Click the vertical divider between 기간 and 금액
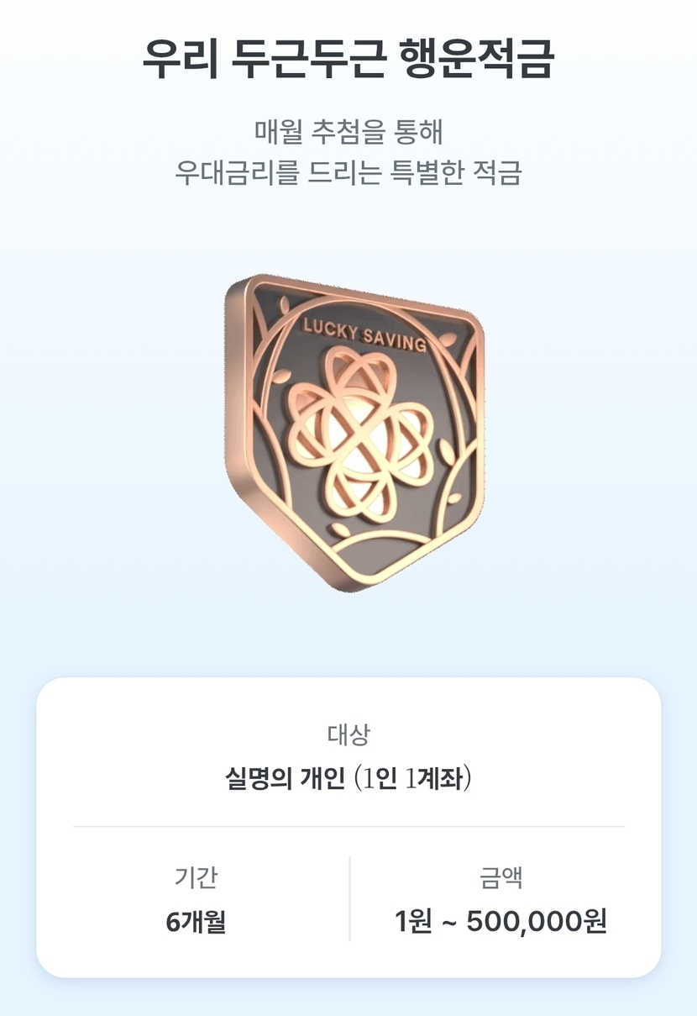697x1016 pixels. coord(349,898)
